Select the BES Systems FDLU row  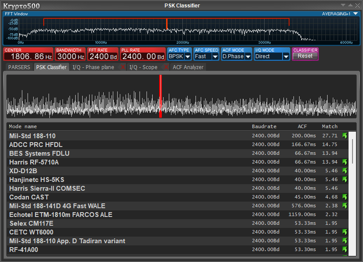click(x=178, y=154)
